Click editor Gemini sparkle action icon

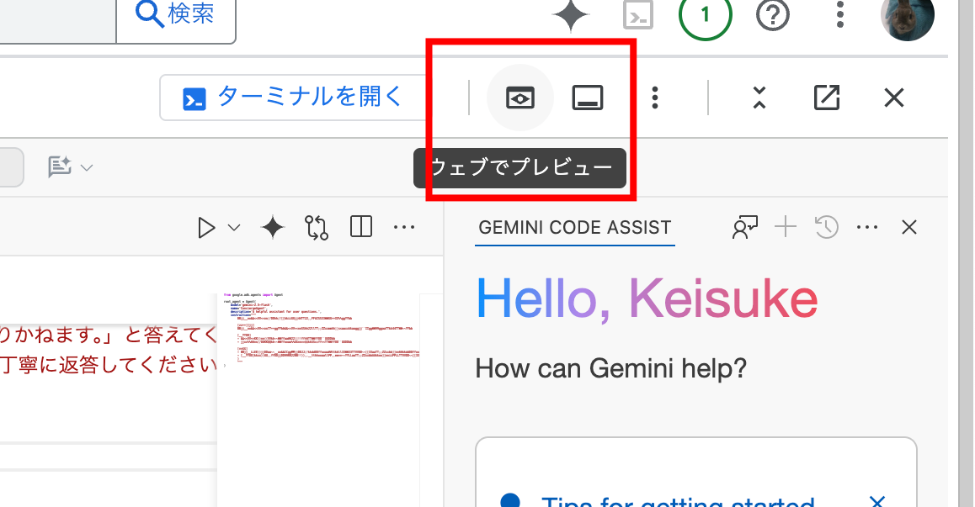point(272,227)
